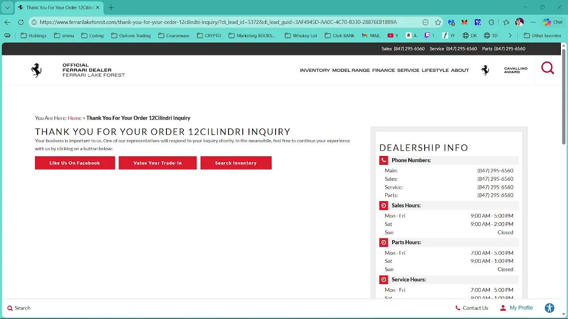The width and height of the screenshot is (568, 319).
Task: Open Gmail MAIL bookmark
Action: (371, 35)
